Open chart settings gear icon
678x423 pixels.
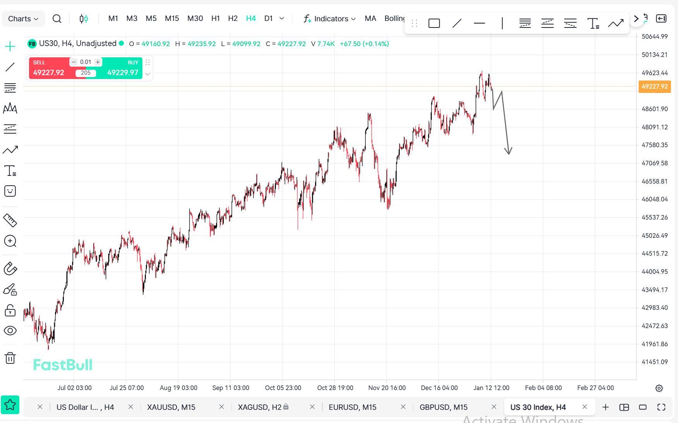coord(659,388)
